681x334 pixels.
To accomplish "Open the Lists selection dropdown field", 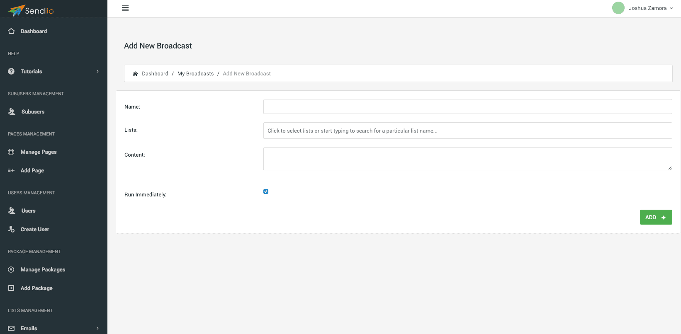I will pos(467,131).
